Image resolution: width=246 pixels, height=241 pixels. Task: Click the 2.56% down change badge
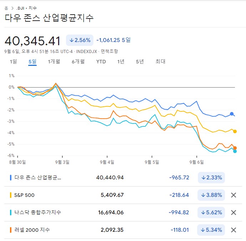click(80, 40)
